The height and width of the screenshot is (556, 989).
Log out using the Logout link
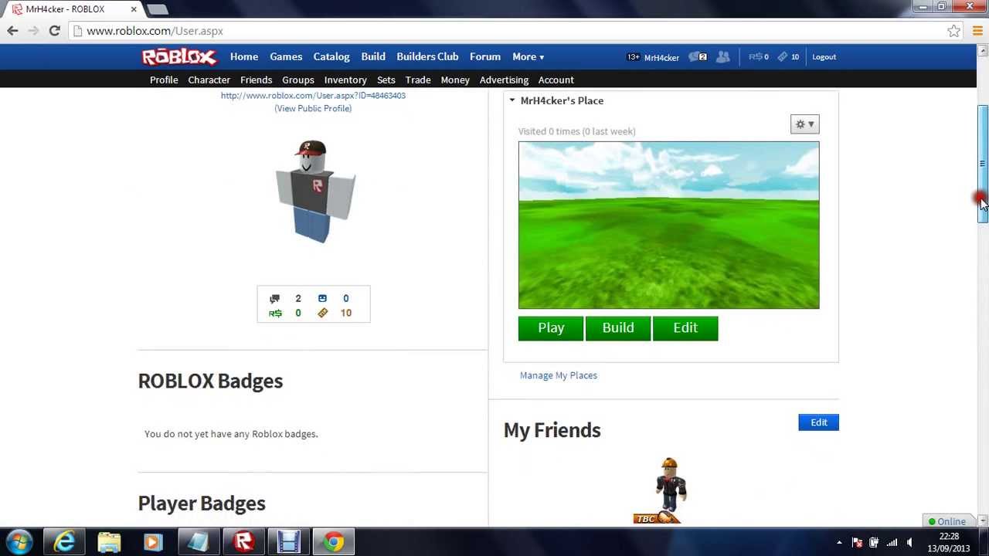824,57
